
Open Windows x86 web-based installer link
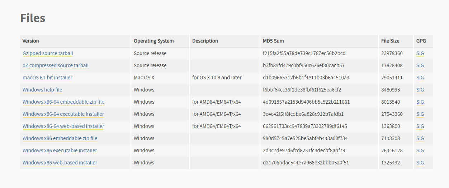coord(60,163)
